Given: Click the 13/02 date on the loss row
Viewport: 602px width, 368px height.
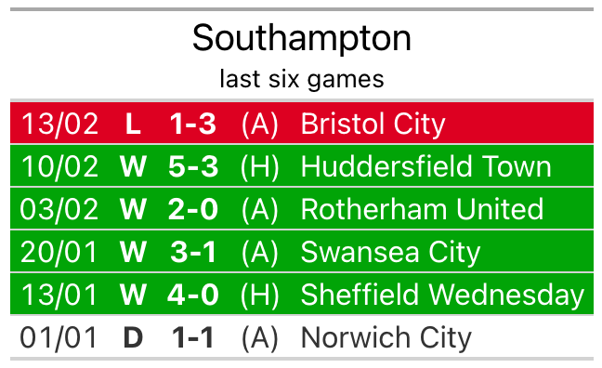Looking at the screenshot, I should pyautogui.click(x=59, y=125).
